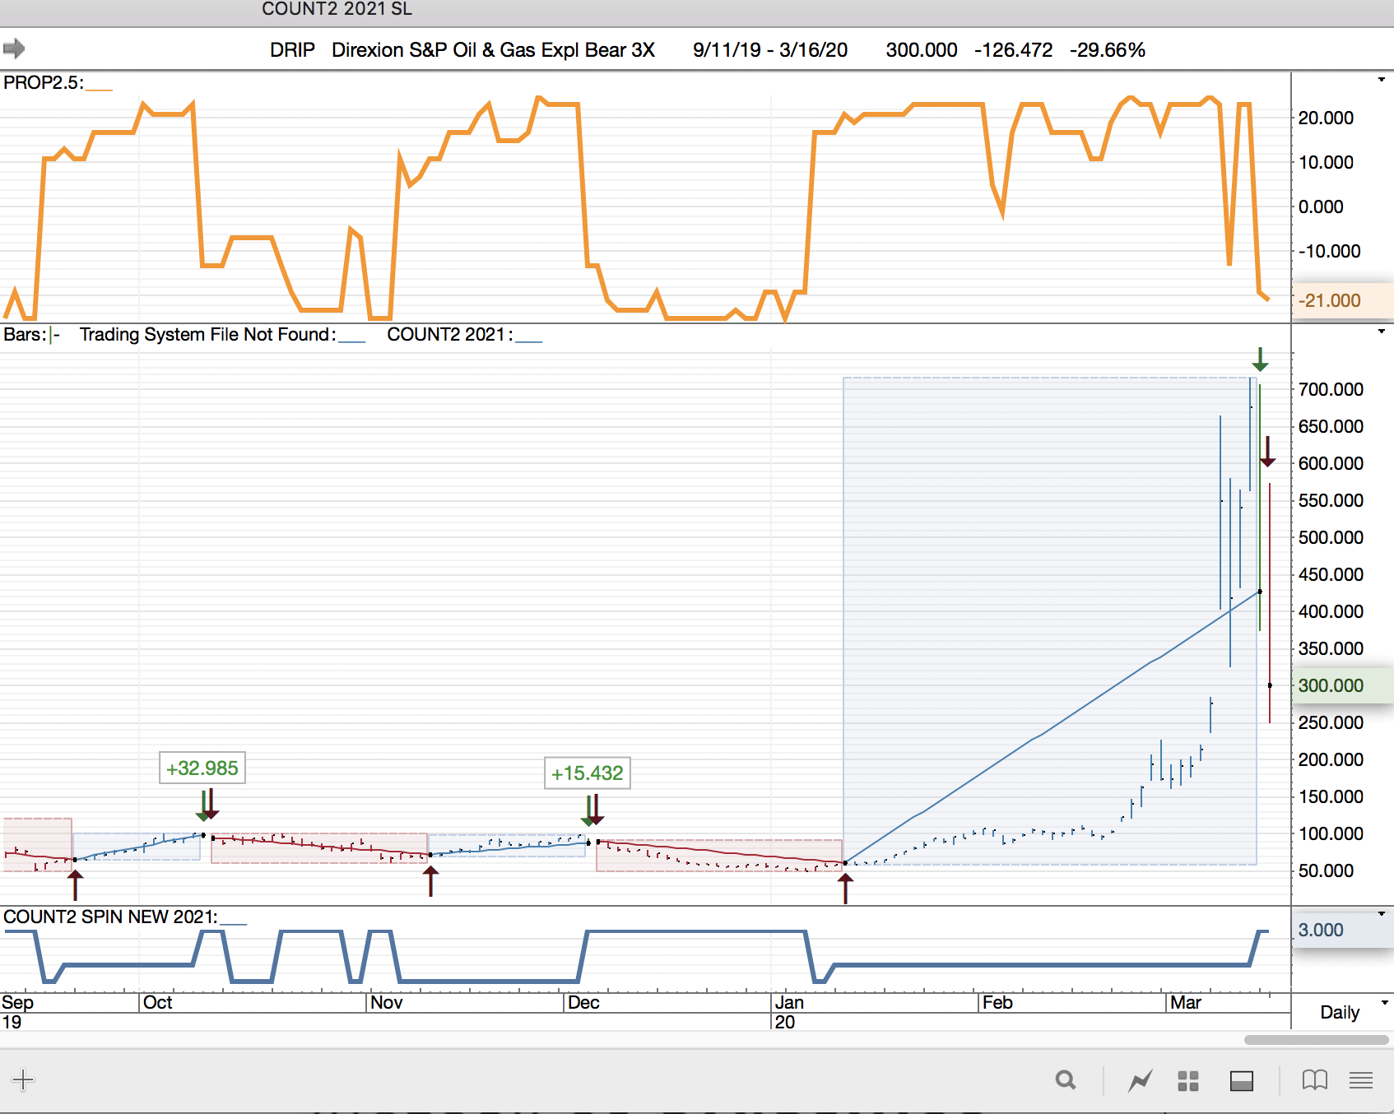
Task: Expand the COUNT2 SPIN pane options arrow
Action: pos(1382,914)
